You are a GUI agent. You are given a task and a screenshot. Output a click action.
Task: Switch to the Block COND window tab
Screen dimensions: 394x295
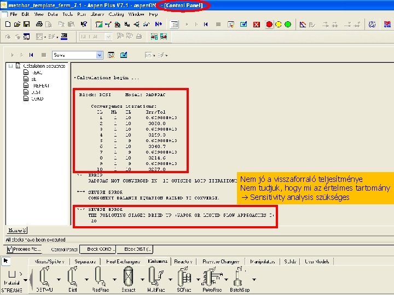pos(98,249)
